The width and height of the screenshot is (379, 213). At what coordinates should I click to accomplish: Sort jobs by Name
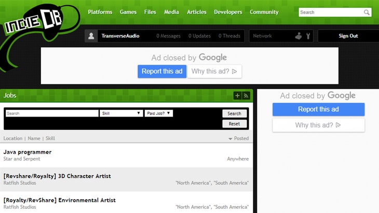pos(34,138)
